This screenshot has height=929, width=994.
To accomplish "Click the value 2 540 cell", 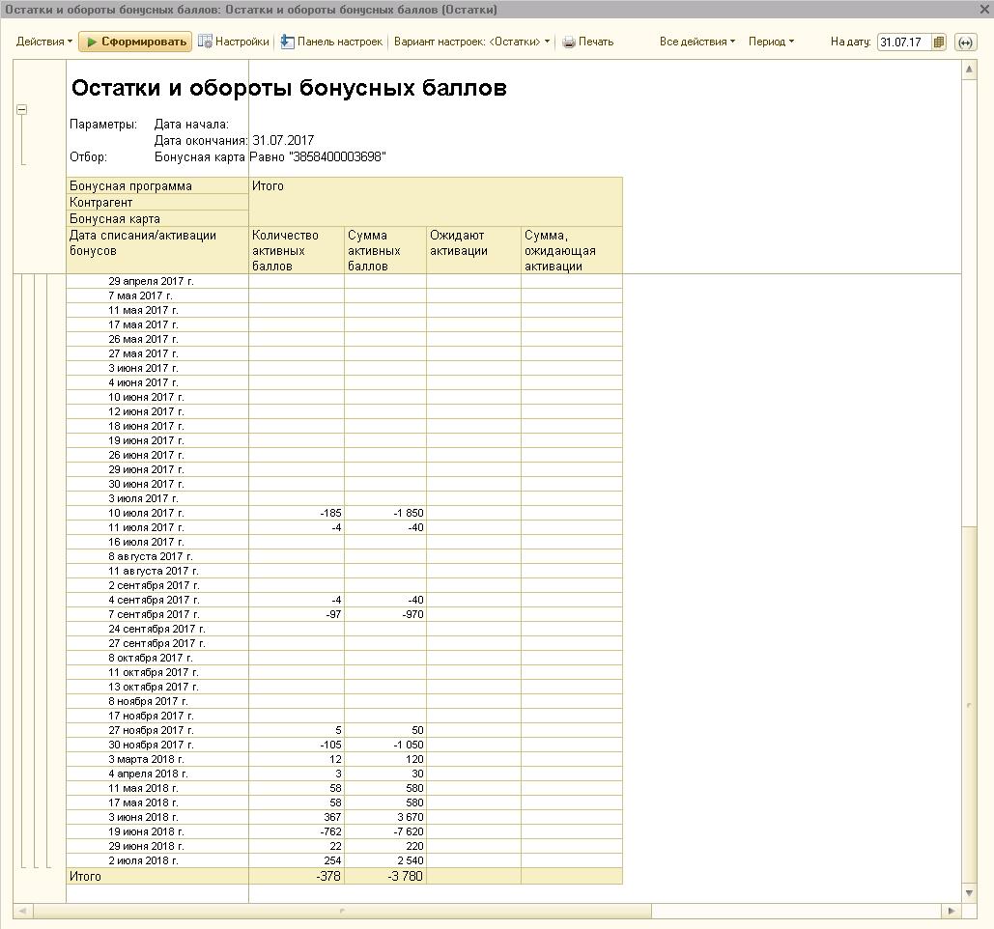I will [385, 861].
